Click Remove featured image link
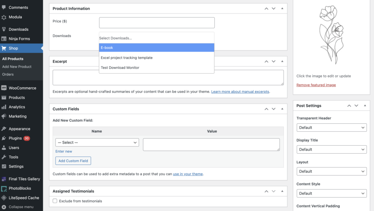 (x=316, y=85)
